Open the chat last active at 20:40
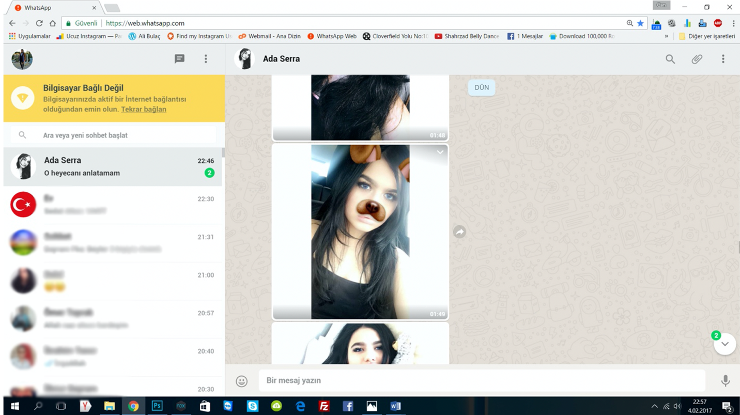 coord(113,357)
